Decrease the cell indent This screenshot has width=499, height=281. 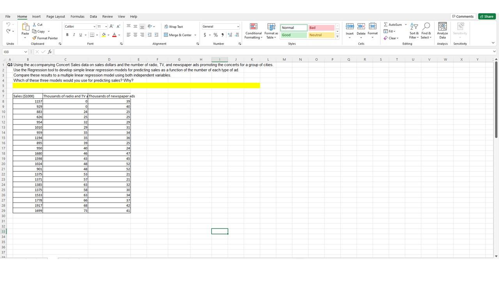pos(150,35)
